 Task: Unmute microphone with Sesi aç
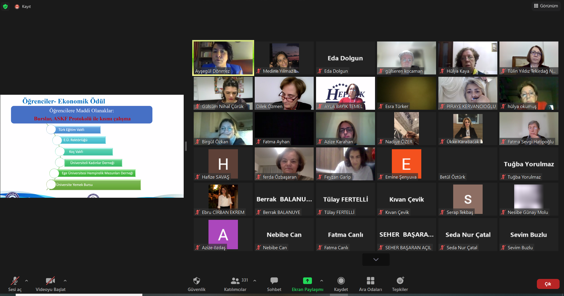point(15,281)
